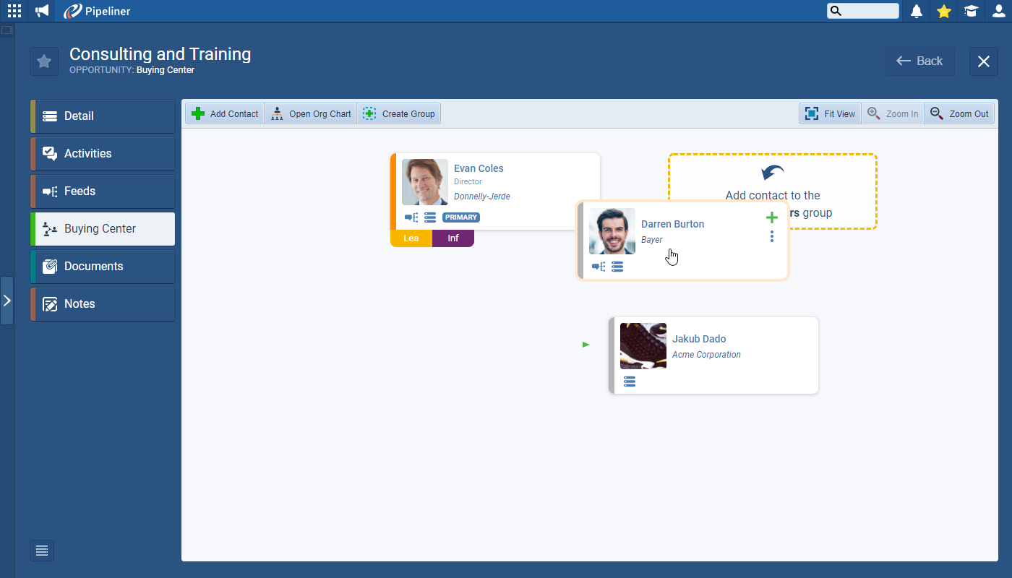Click the green plus on Darren Burton card
Image resolution: width=1012 pixels, height=578 pixels.
click(x=772, y=217)
